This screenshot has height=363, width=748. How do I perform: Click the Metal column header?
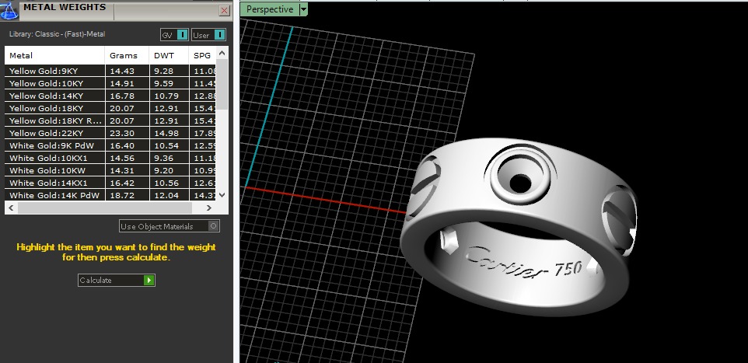[55, 55]
